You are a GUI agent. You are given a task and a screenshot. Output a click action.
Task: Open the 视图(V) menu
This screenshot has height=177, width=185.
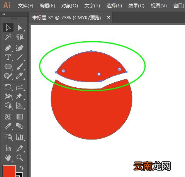[x=159, y=6]
